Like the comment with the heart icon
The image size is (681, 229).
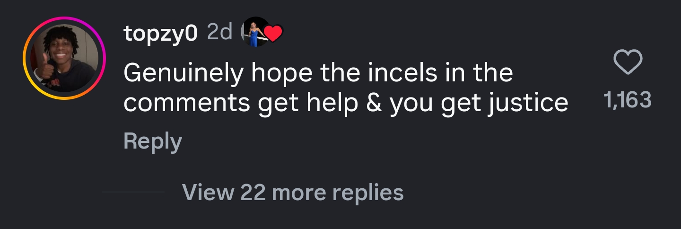(x=628, y=62)
